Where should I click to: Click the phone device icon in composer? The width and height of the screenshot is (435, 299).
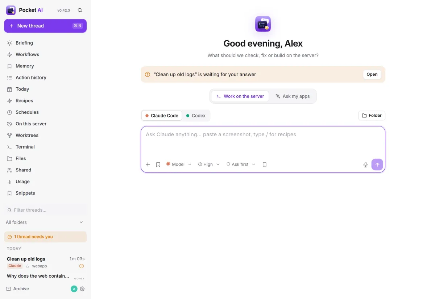[265, 165]
